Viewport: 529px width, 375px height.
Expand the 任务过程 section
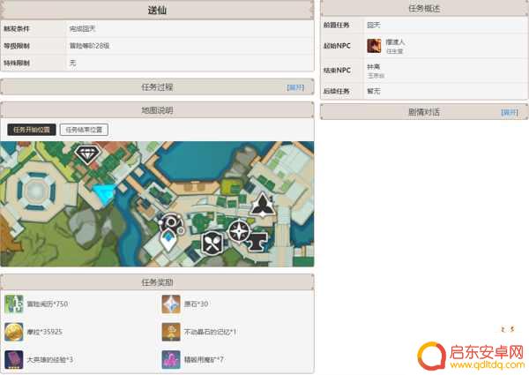click(x=295, y=87)
